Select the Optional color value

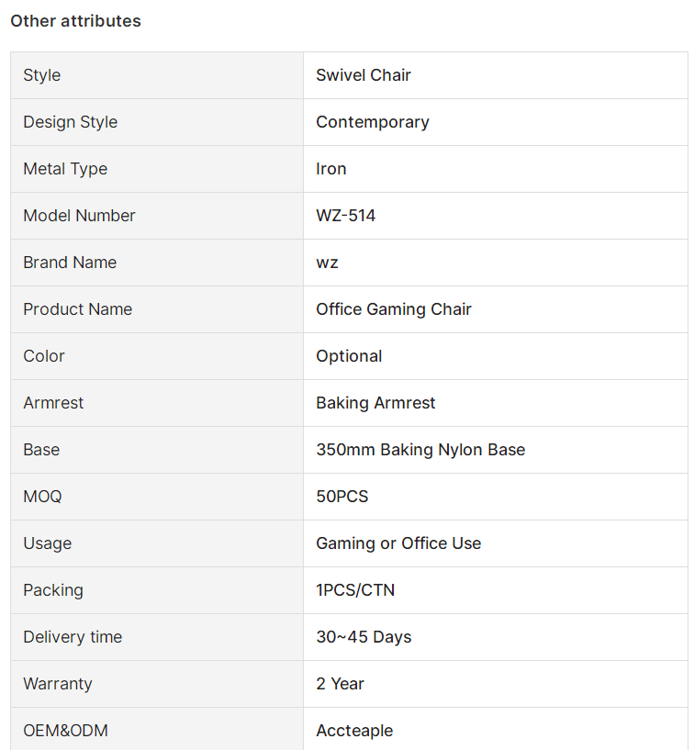pyautogui.click(x=349, y=356)
